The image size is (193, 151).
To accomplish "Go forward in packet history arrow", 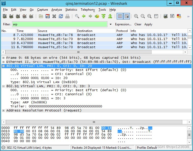I will [x=90, y=16].
